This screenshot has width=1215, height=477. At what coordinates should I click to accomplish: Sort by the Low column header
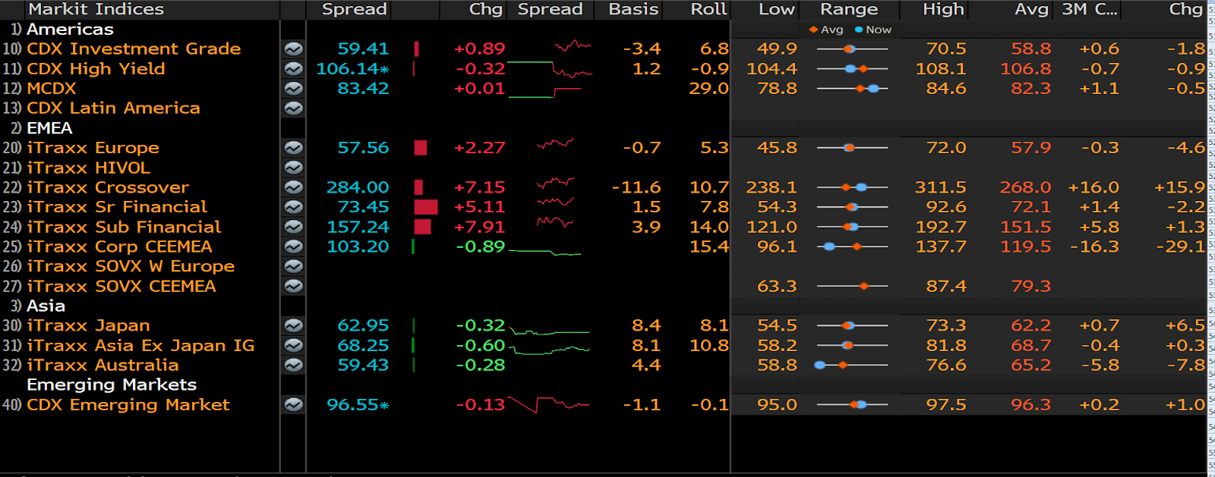777,9
